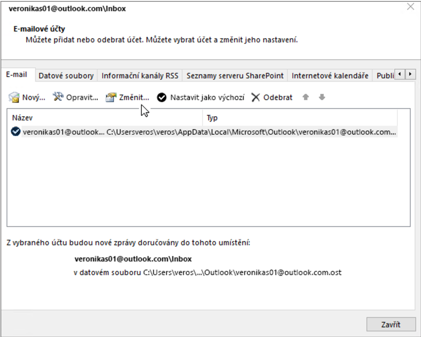Close the window with X button
The width and height of the screenshot is (421, 337).
(411, 7)
